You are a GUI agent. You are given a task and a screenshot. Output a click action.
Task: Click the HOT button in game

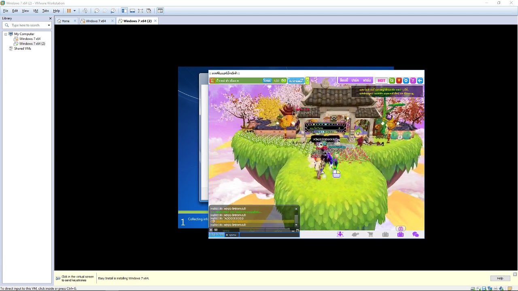click(x=381, y=80)
